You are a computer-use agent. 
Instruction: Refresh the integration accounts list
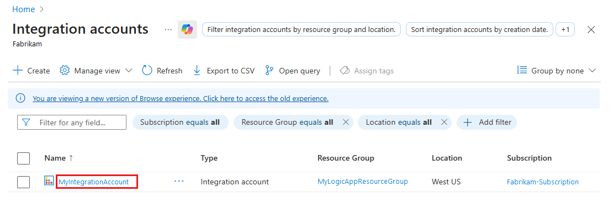click(x=162, y=71)
